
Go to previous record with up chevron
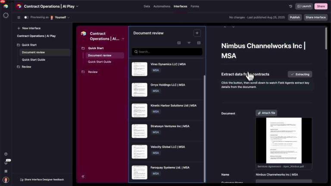click(x=225, y=27)
